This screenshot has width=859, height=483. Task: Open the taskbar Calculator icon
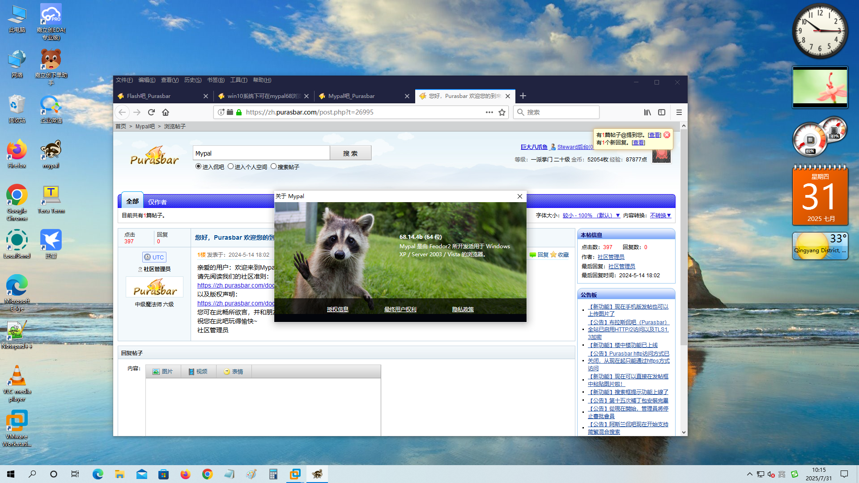(273, 474)
